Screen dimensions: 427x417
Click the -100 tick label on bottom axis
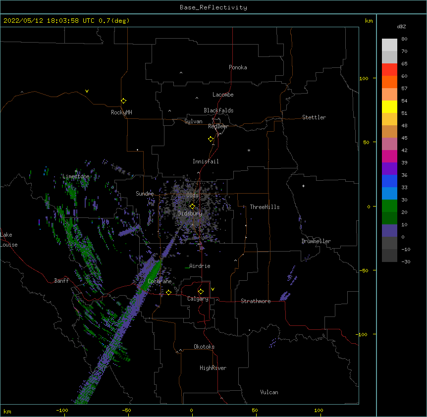tap(62, 411)
